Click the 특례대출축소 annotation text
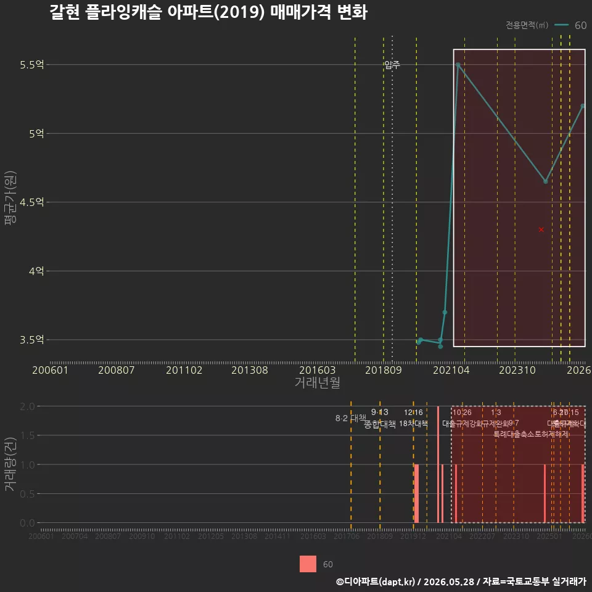The image size is (592, 592). pyautogui.click(x=513, y=434)
